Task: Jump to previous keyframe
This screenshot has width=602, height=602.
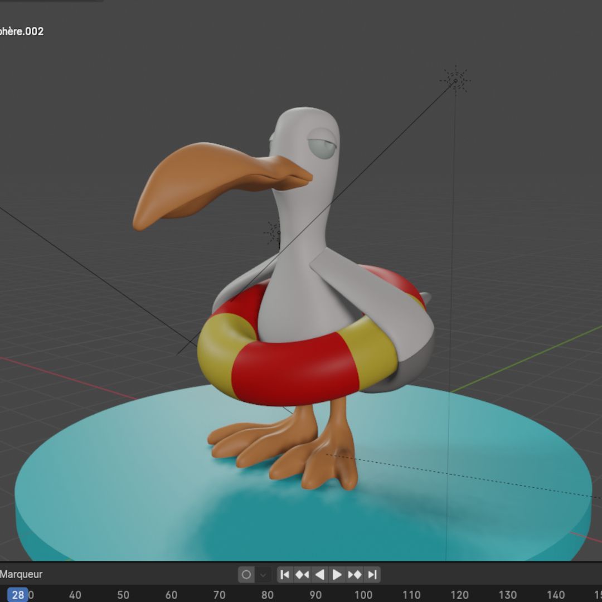Action: tap(302, 574)
